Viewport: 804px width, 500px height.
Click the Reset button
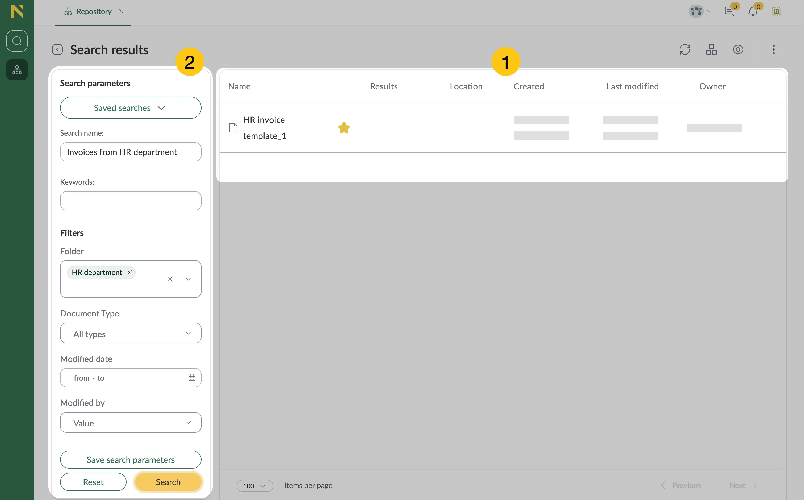pyautogui.click(x=93, y=482)
